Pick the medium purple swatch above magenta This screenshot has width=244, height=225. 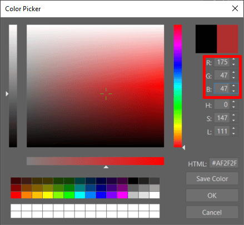point(122,188)
